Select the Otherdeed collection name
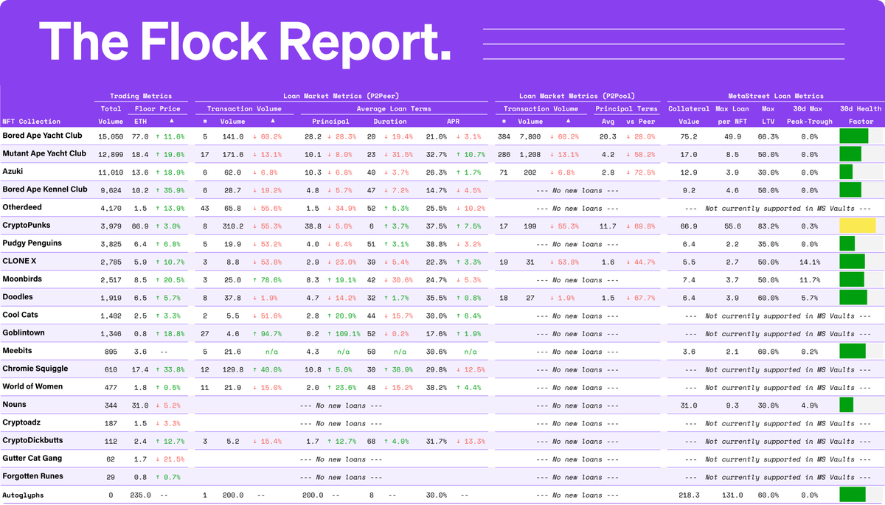 tap(22, 207)
